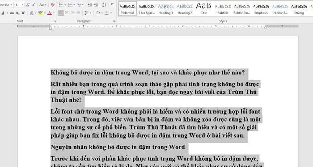Screen dimensions: 313x167
Task: Open Paragraph dialog box launcher
Action: 114,21
